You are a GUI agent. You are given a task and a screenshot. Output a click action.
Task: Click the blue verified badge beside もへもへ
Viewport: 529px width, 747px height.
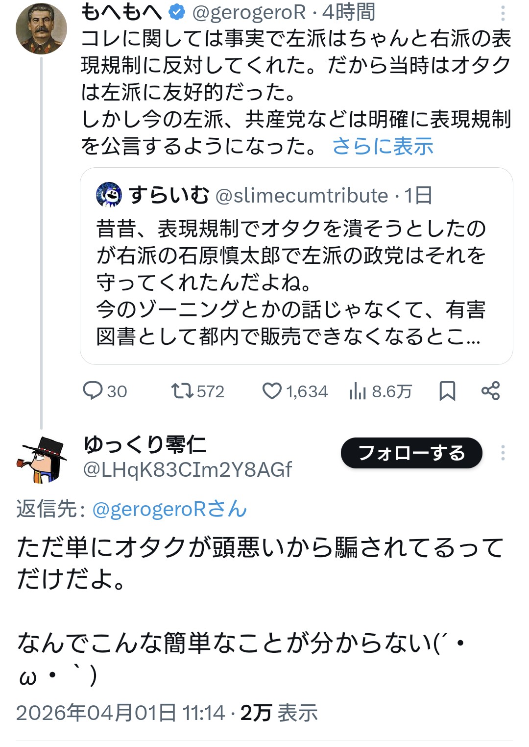pos(177,12)
